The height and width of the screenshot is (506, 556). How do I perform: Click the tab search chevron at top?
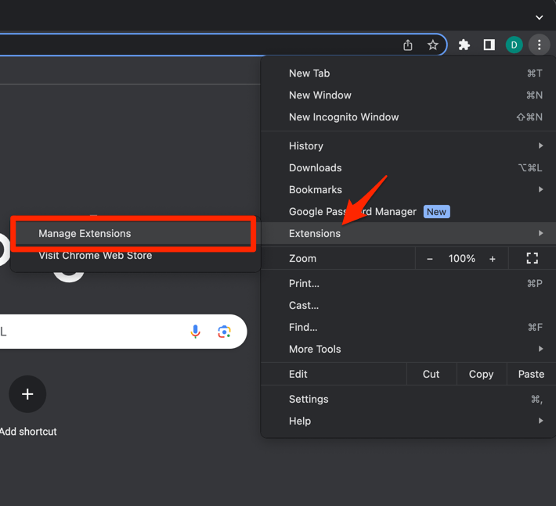(x=539, y=17)
